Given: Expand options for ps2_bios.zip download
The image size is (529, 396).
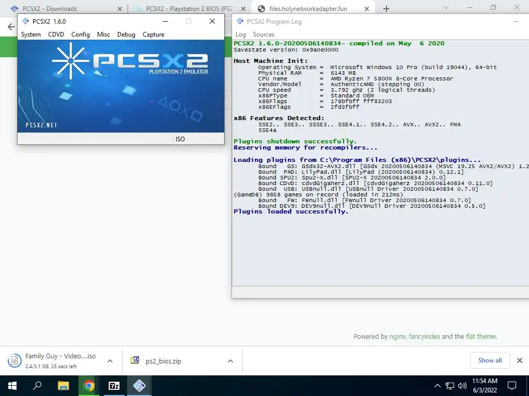Looking at the screenshot, I should 230,361.
